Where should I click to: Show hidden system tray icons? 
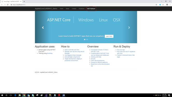pyautogui.click(x=154, y=95)
